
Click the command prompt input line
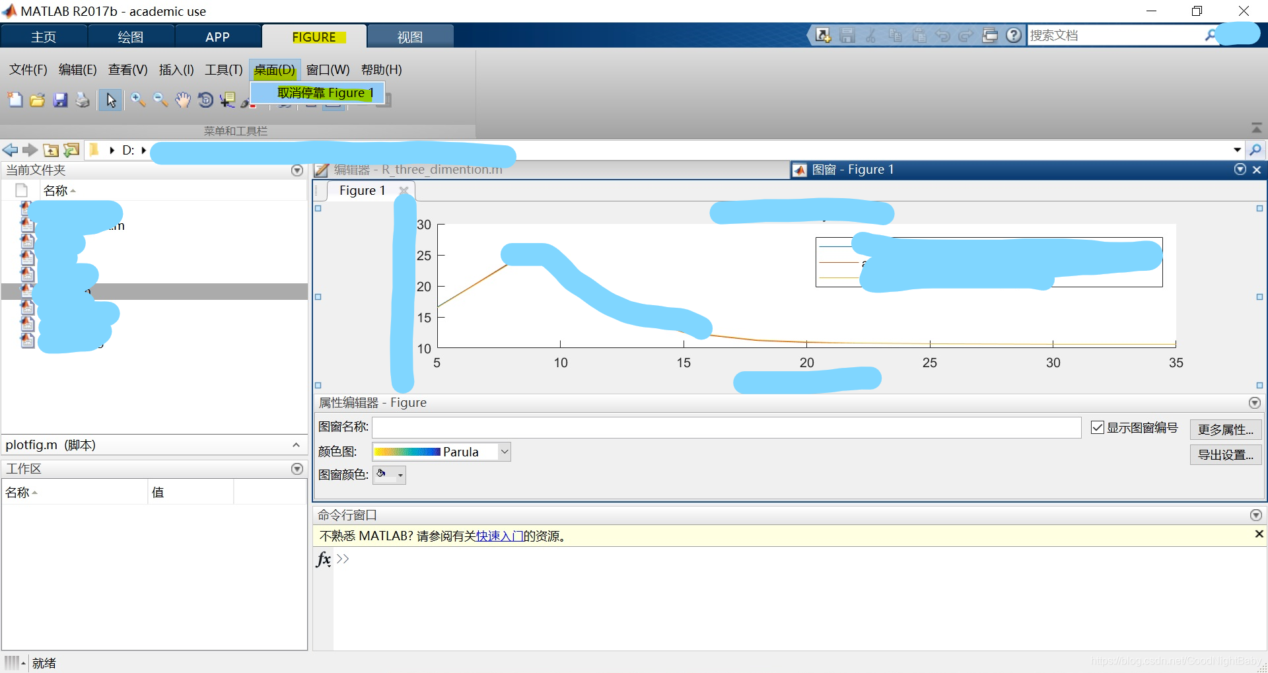[799, 559]
